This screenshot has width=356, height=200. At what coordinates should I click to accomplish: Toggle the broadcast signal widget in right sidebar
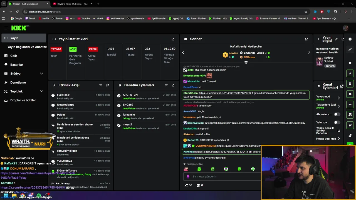coord(350,104)
